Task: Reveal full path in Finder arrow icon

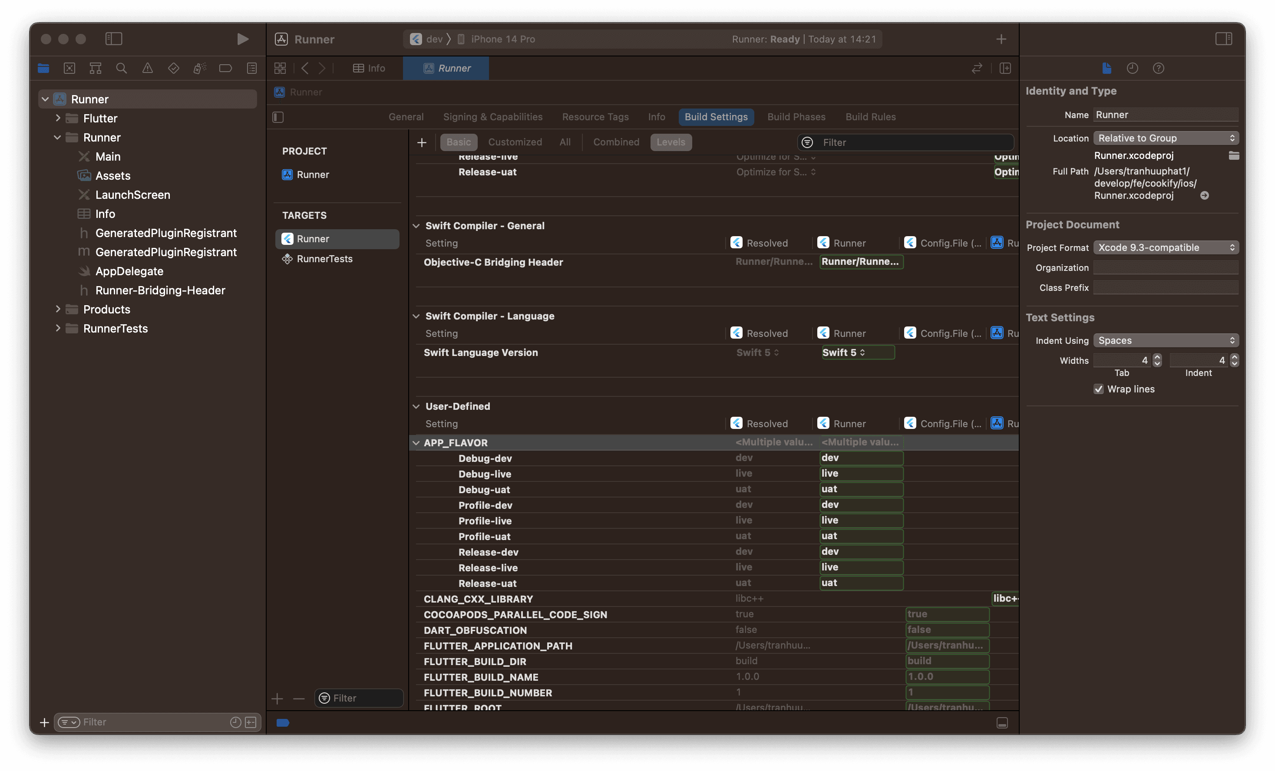Action: point(1205,196)
